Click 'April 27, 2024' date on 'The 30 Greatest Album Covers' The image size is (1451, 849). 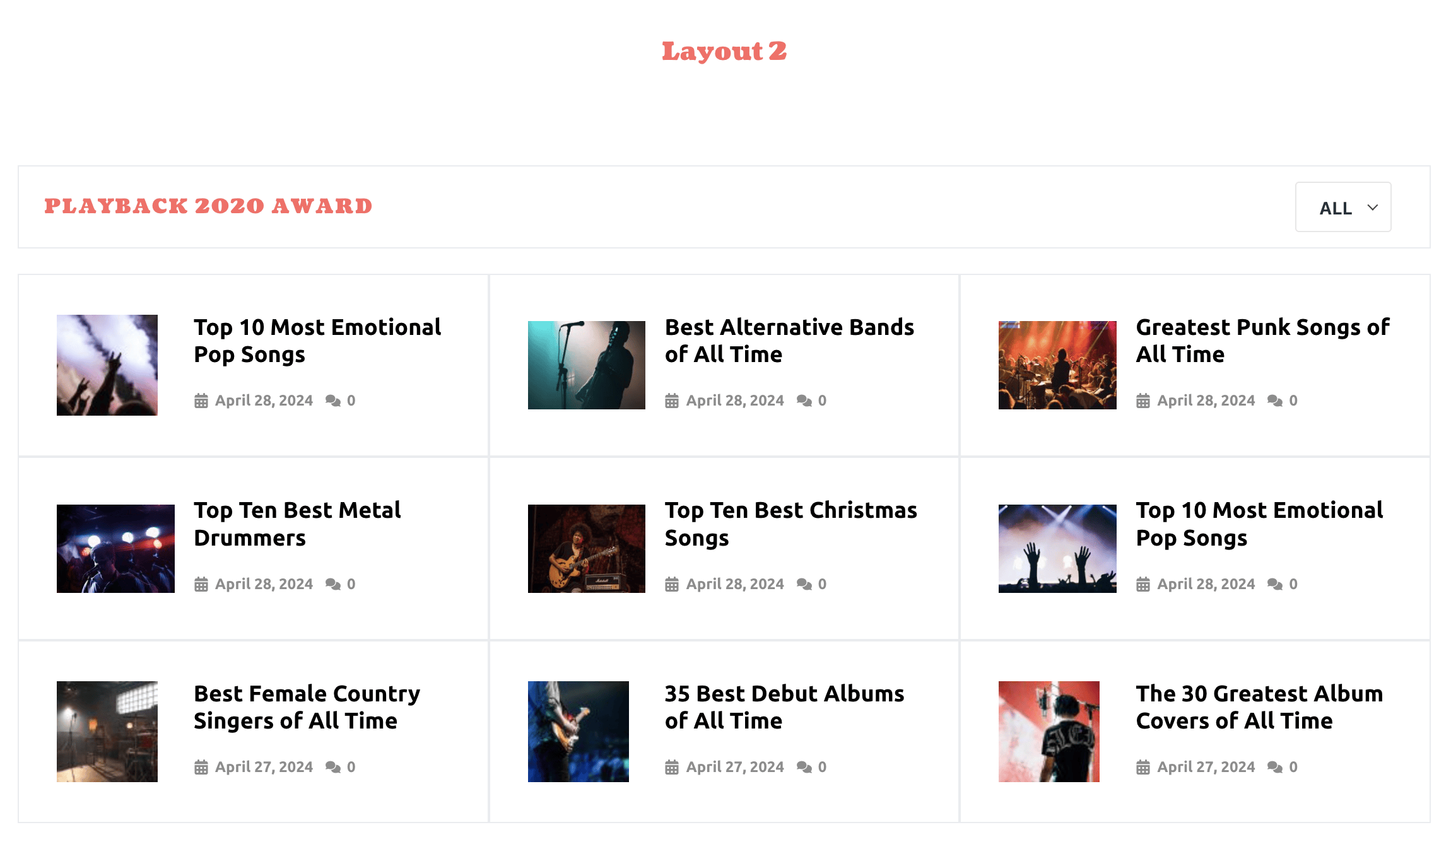pyautogui.click(x=1206, y=766)
